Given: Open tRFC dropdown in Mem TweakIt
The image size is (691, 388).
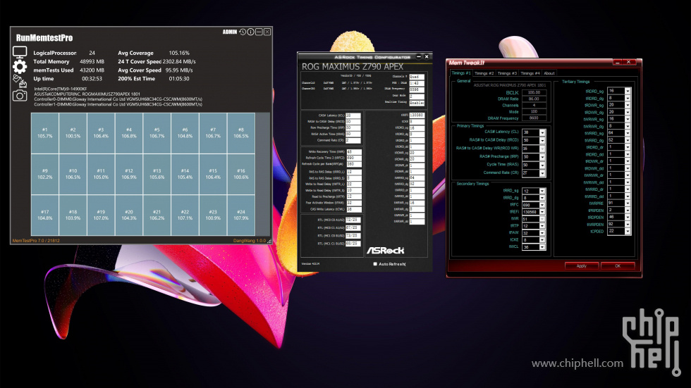Looking at the screenshot, I should coord(542,205).
